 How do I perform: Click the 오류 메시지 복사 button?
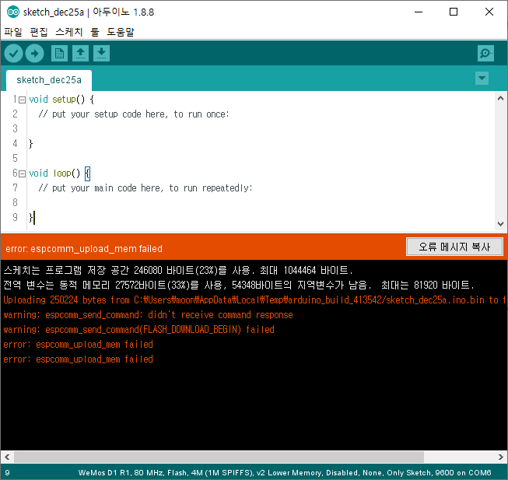454,247
